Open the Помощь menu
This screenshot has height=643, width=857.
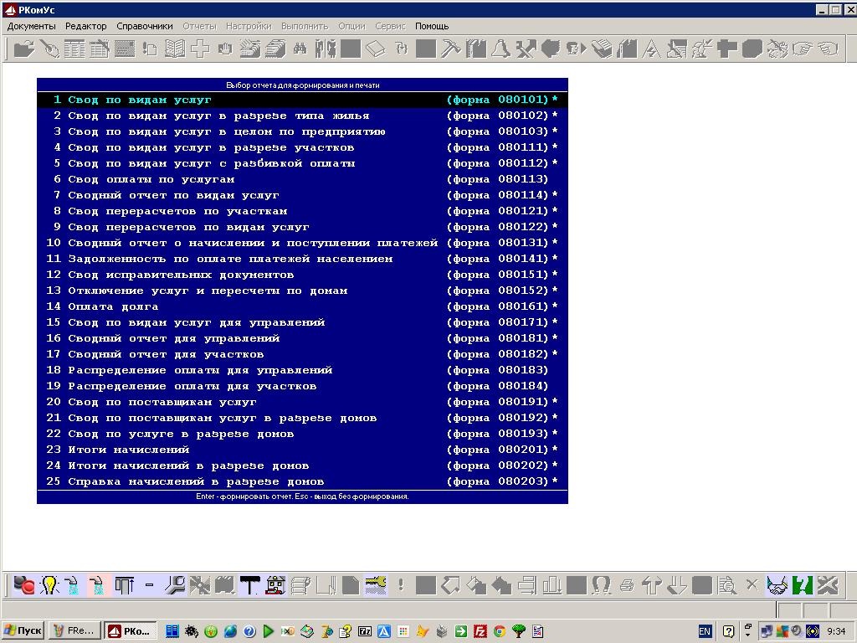point(432,26)
